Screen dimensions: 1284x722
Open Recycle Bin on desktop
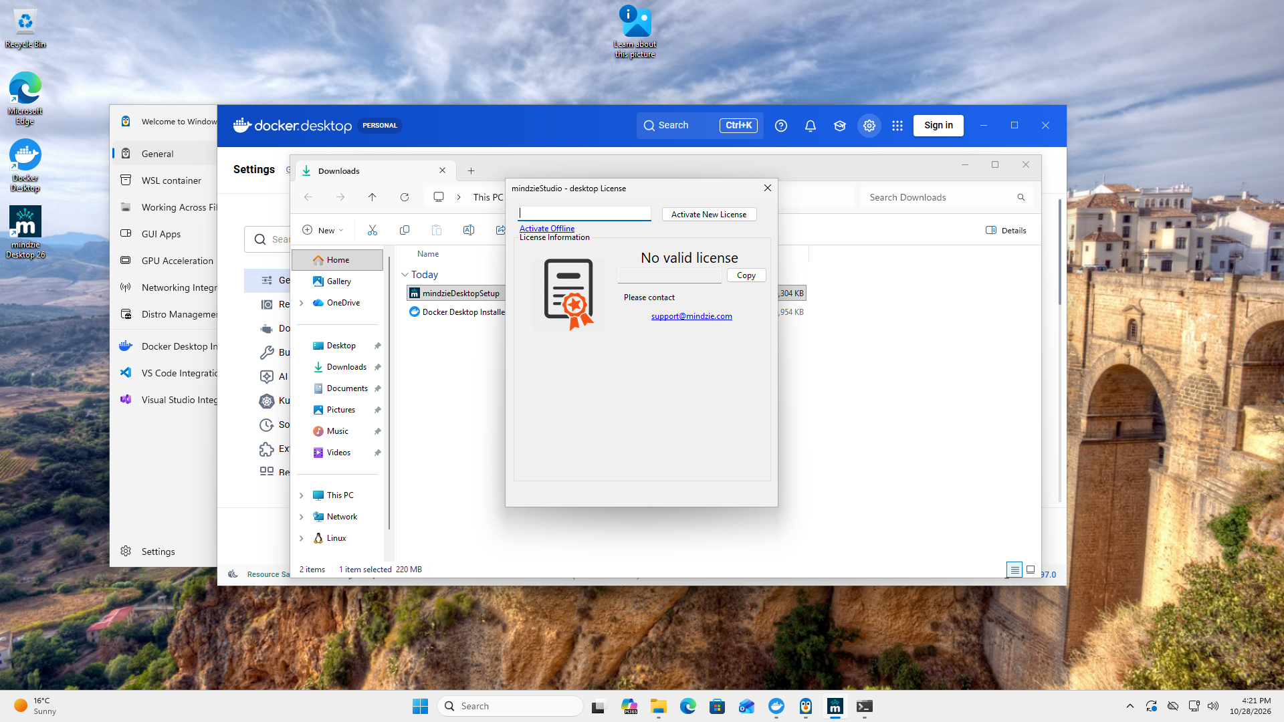[25, 28]
